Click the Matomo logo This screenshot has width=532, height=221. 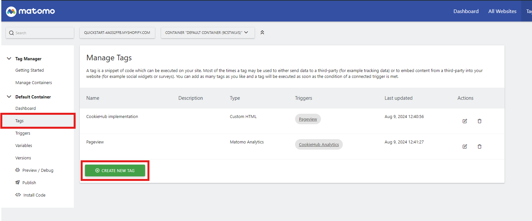30,11
